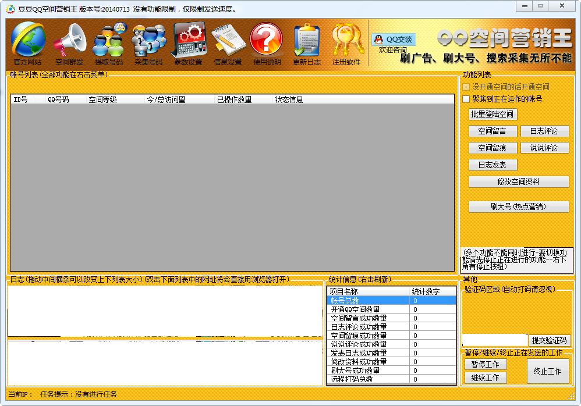Open 参数设置 gear settings
This screenshot has height=406, width=581.
(x=188, y=44)
